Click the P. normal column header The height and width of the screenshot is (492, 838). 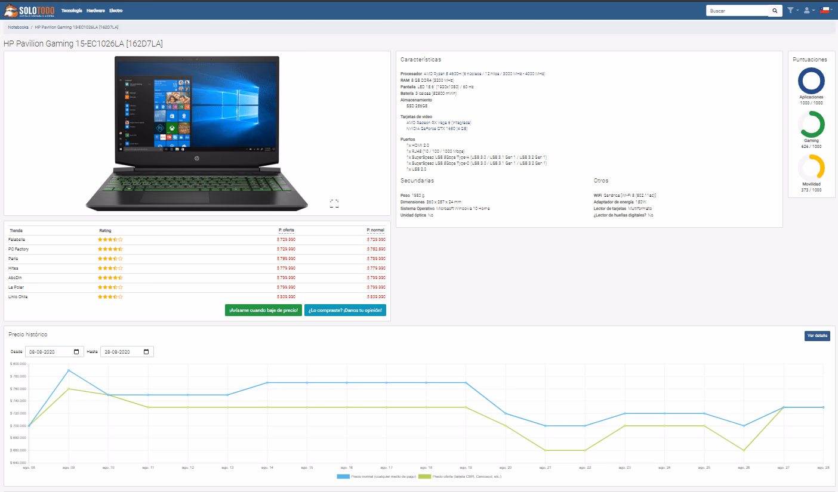coord(375,230)
